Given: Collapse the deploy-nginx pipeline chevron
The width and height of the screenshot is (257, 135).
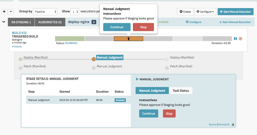Looking at the screenshot, I should click(4, 22).
